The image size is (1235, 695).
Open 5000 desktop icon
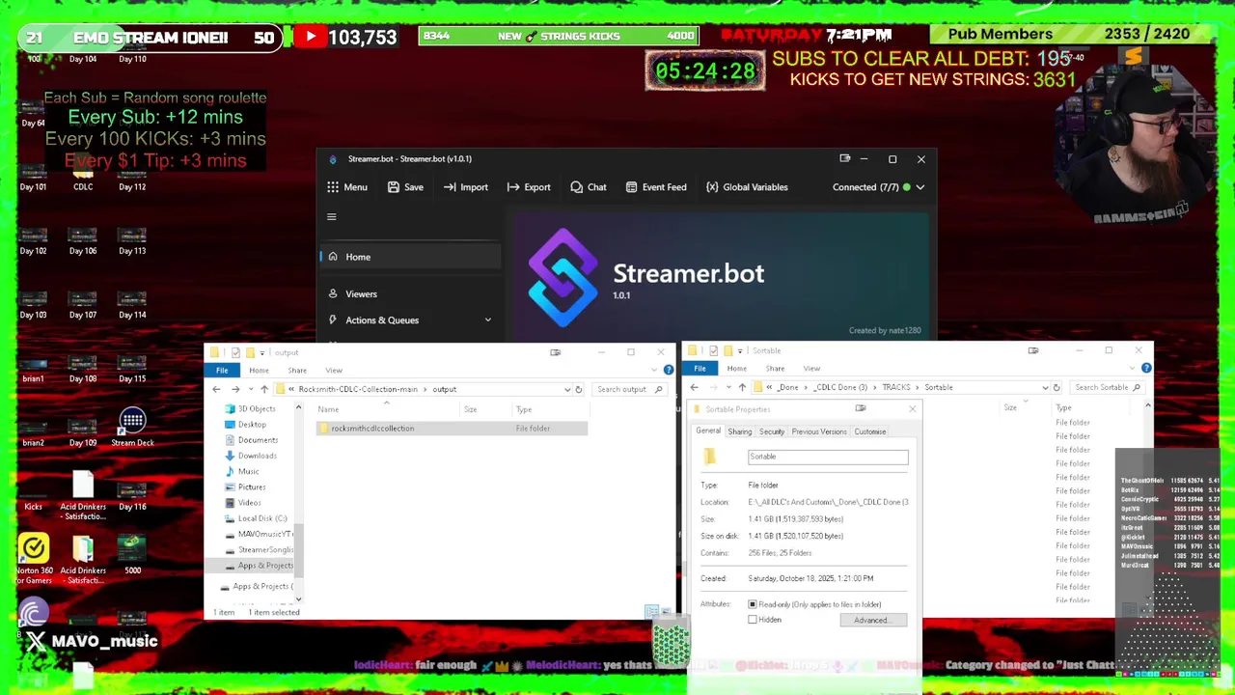[132, 555]
